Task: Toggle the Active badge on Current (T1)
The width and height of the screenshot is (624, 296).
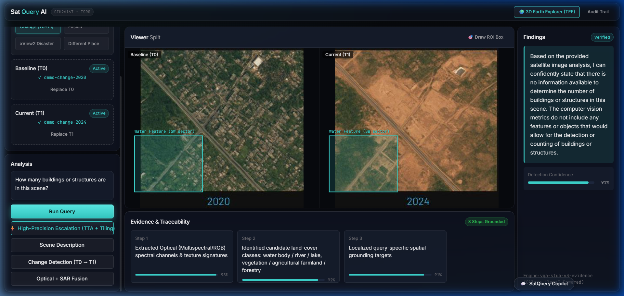Action: 99,113
